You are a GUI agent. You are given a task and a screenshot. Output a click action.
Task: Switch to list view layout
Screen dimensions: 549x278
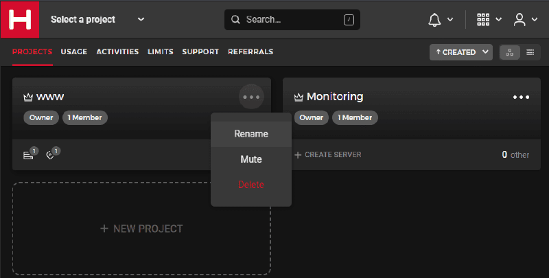point(530,52)
